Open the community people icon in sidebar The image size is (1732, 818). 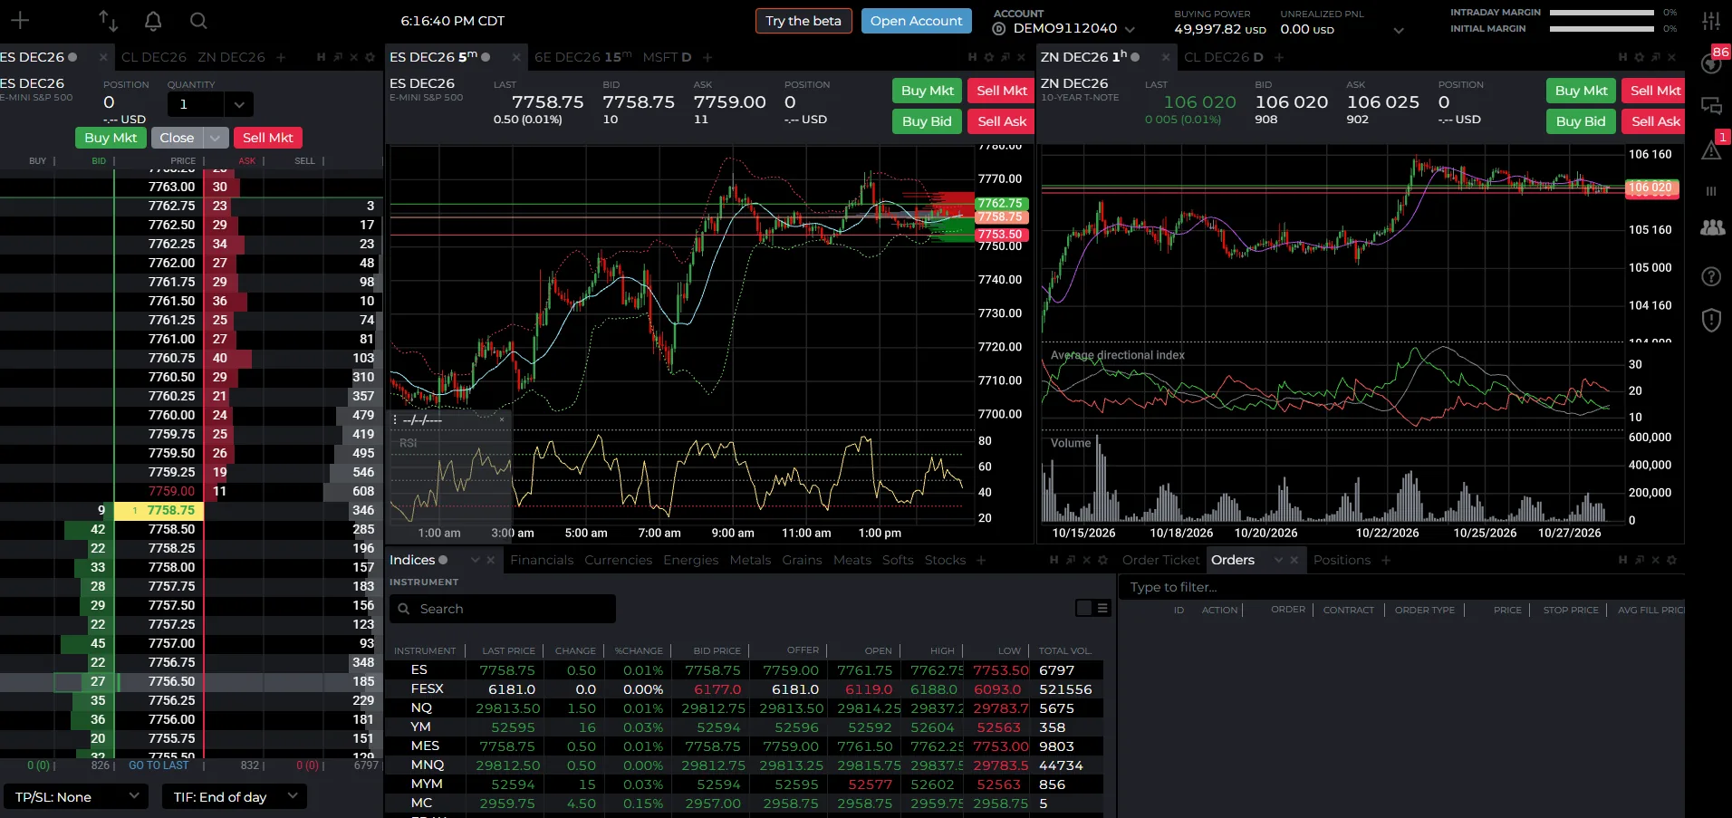pyautogui.click(x=1712, y=228)
